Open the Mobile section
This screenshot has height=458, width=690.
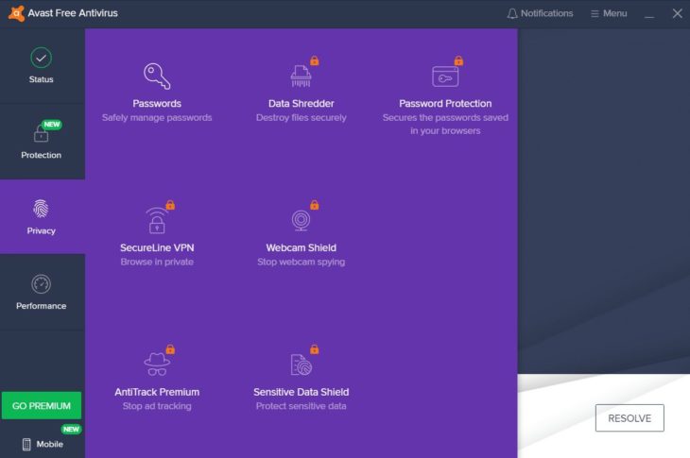42,444
